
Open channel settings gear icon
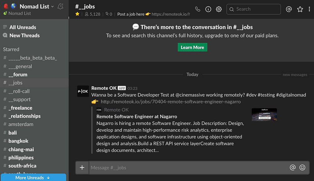(x=219, y=9)
